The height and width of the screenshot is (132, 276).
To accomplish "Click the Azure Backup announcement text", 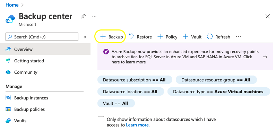I will pyautogui.click(x=185, y=57).
